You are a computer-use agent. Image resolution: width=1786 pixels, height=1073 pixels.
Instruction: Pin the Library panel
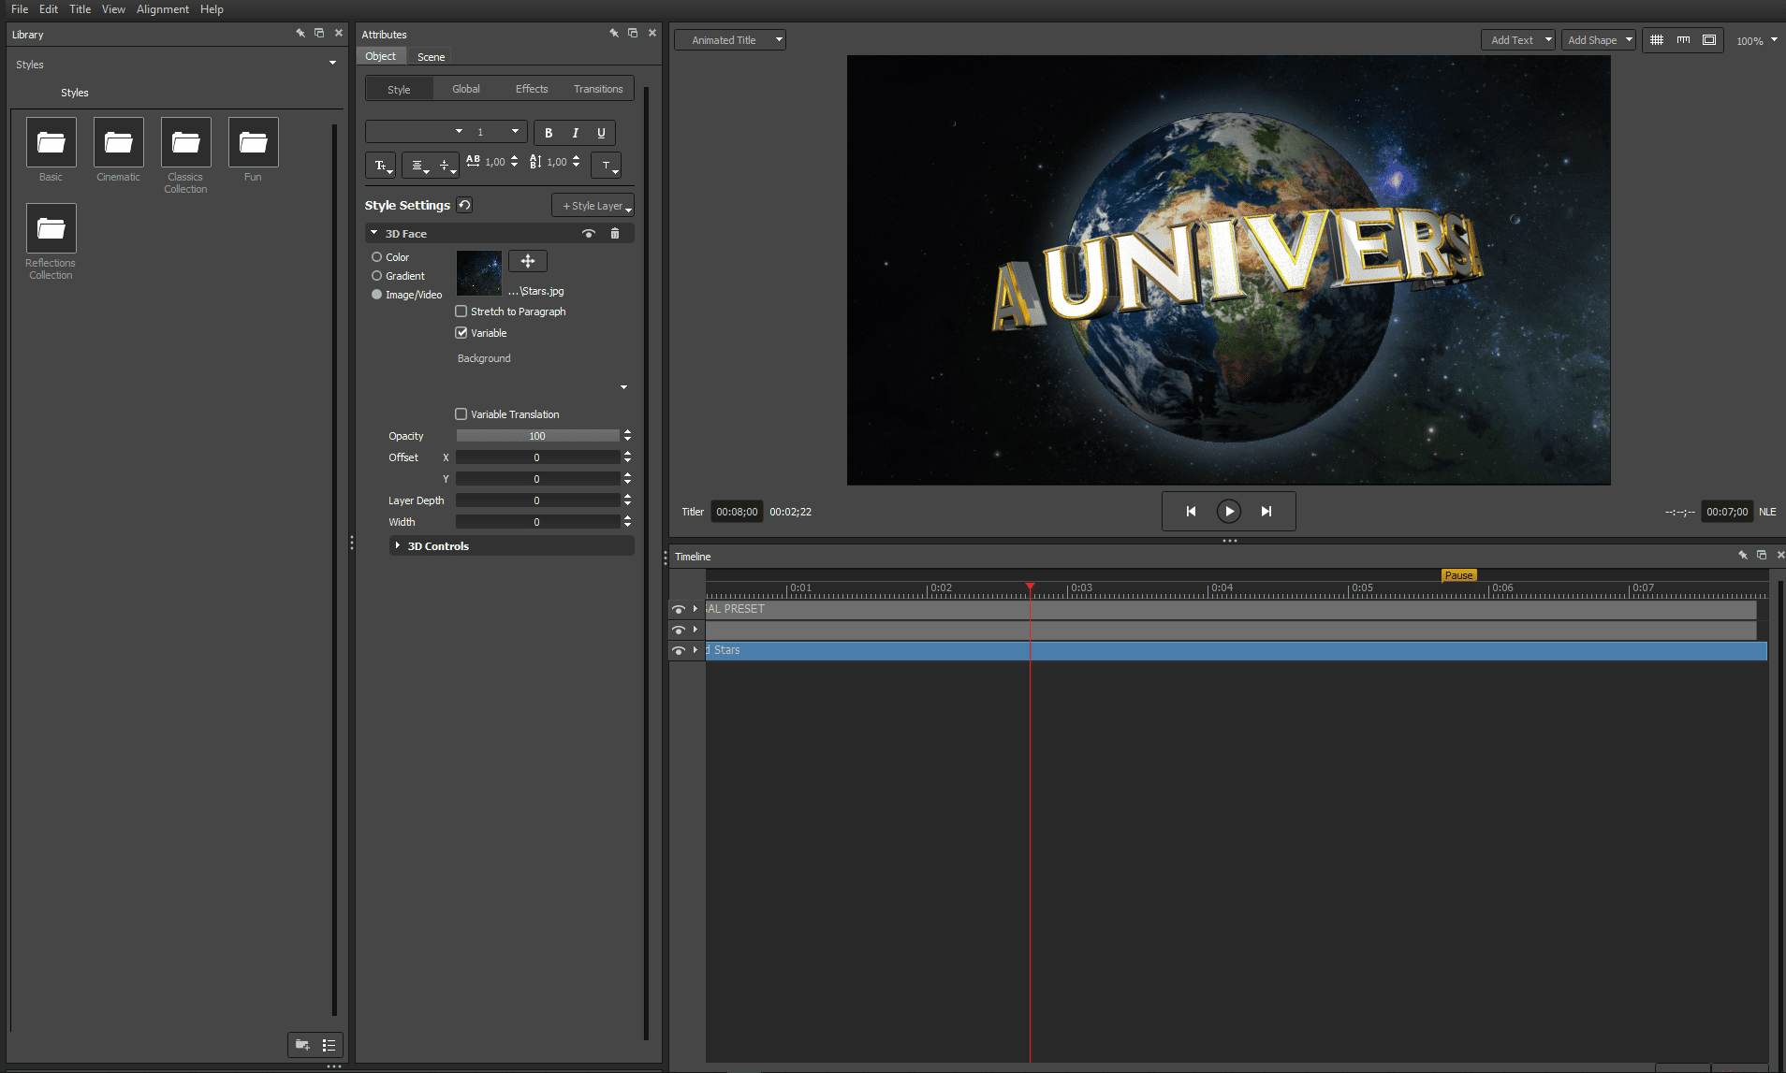click(x=300, y=33)
